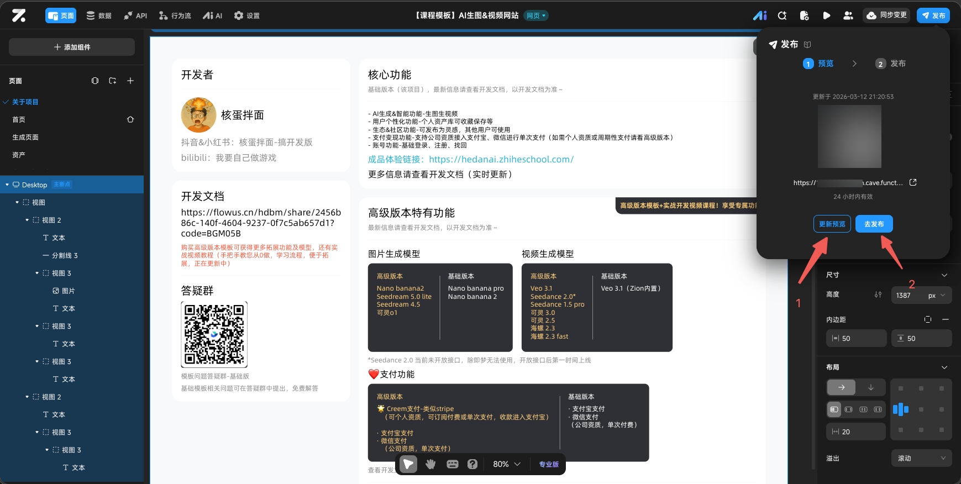
Task: Click the height constraint sliders icon
Action: point(878,295)
